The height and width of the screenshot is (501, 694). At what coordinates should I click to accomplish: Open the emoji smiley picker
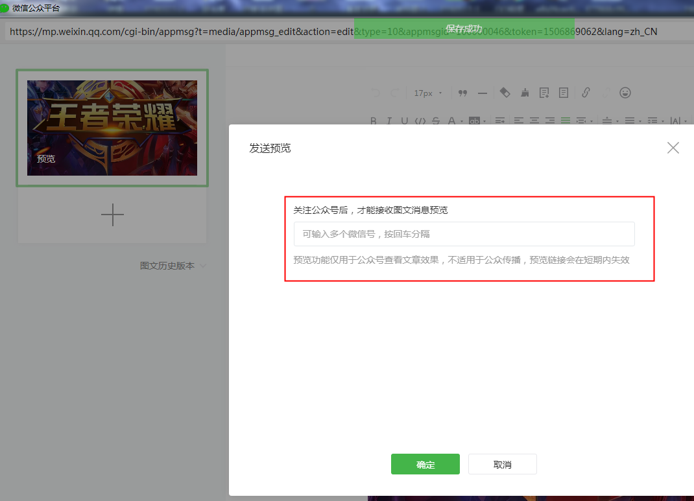point(625,93)
